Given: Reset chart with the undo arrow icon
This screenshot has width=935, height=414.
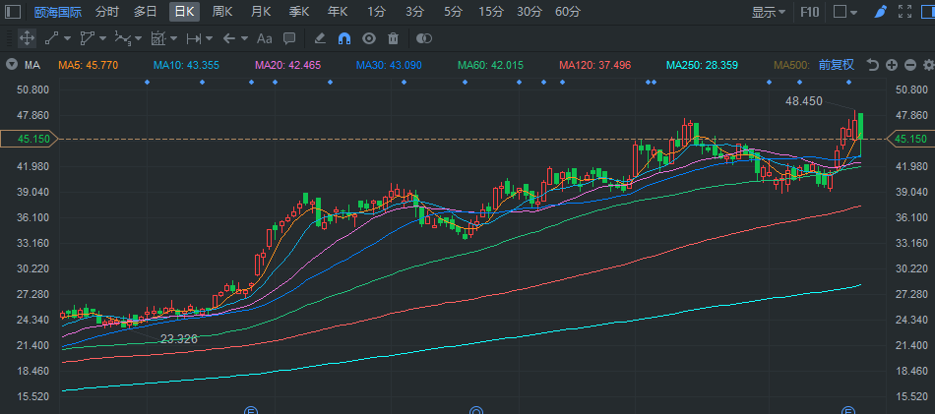Looking at the screenshot, I should pyautogui.click(x=873, y=65).
